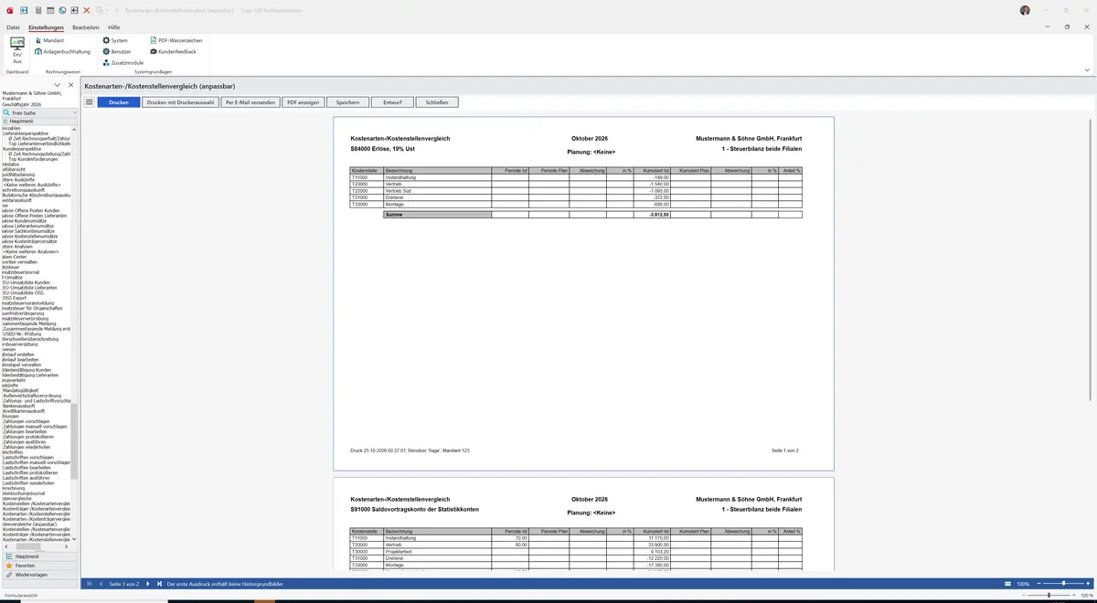The width and height of the screenshot is (1097, 603).
Task: Click the plus icon of the blue zoom bar
Action: pyautogui.click(x=1087, y=583)
